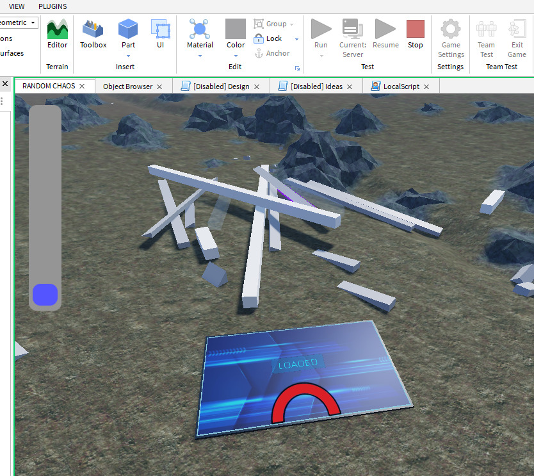Open the Lock tool dropdown arrow
This screenshot has height=476, width=534.
296,39
